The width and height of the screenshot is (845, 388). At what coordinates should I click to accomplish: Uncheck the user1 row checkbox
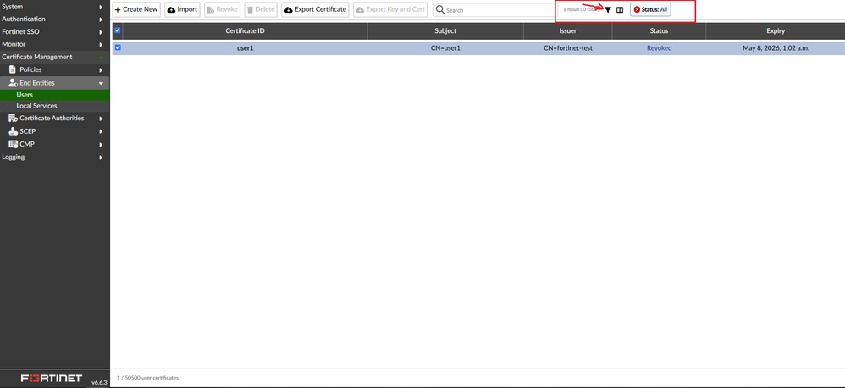point(118,47)
